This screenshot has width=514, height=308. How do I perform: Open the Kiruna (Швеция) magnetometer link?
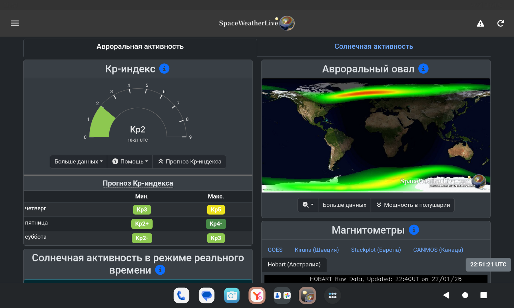tap(317, 250)
